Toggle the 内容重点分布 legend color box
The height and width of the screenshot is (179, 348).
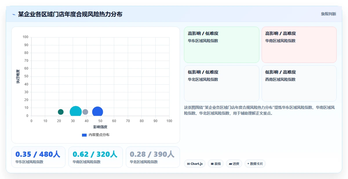[x=84, y=135]
